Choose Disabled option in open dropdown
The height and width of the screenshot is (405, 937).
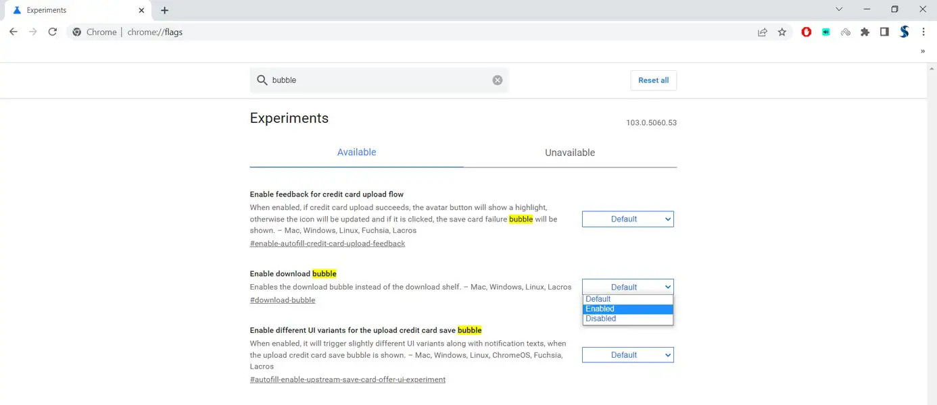point(627,319)
